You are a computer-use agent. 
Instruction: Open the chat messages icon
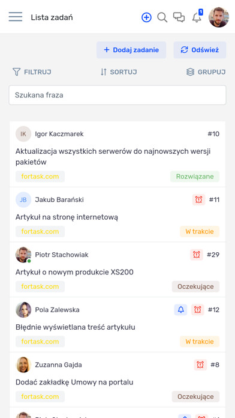click(179, 17)
